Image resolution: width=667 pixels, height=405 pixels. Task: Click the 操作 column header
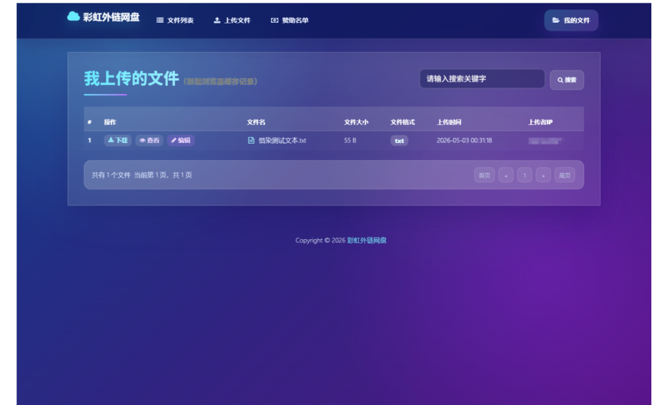pyautogui.click(x=110, y=122)
